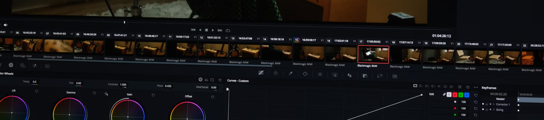Mute audio with the speaker icon
The width and height of the screenshot is (544, 120).
(6, 25)
